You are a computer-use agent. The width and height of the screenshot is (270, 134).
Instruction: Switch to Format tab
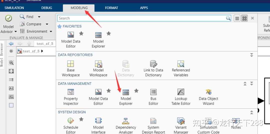(111, 8)
